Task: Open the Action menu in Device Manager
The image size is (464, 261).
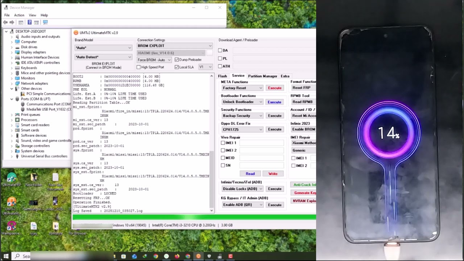Action: point(19,15)
